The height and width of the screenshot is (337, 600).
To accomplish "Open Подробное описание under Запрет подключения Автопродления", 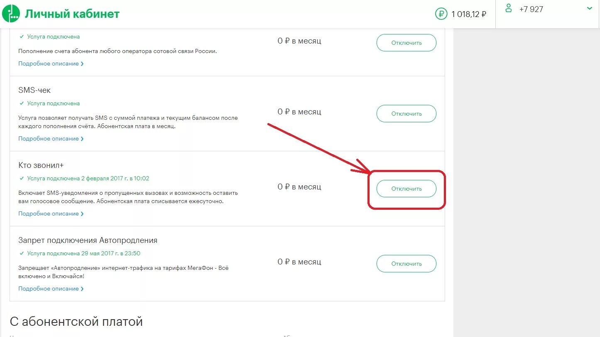I will (x=51, y=289).
